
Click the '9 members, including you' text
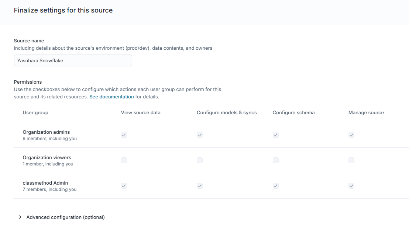click(49, 139)
